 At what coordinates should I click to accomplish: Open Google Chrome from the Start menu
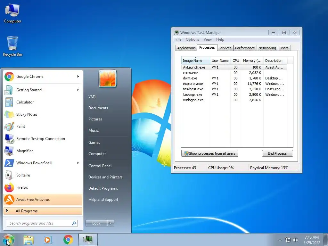tap(43, 77)
